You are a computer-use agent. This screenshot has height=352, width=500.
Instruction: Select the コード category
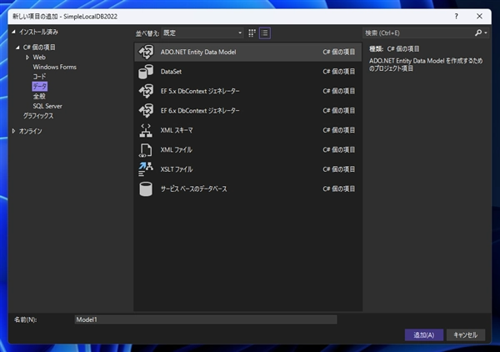click(x=39, y=77)
